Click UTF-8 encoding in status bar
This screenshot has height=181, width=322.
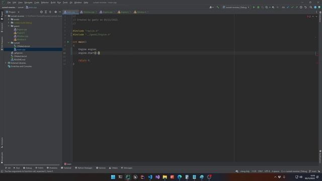point(267,171)
